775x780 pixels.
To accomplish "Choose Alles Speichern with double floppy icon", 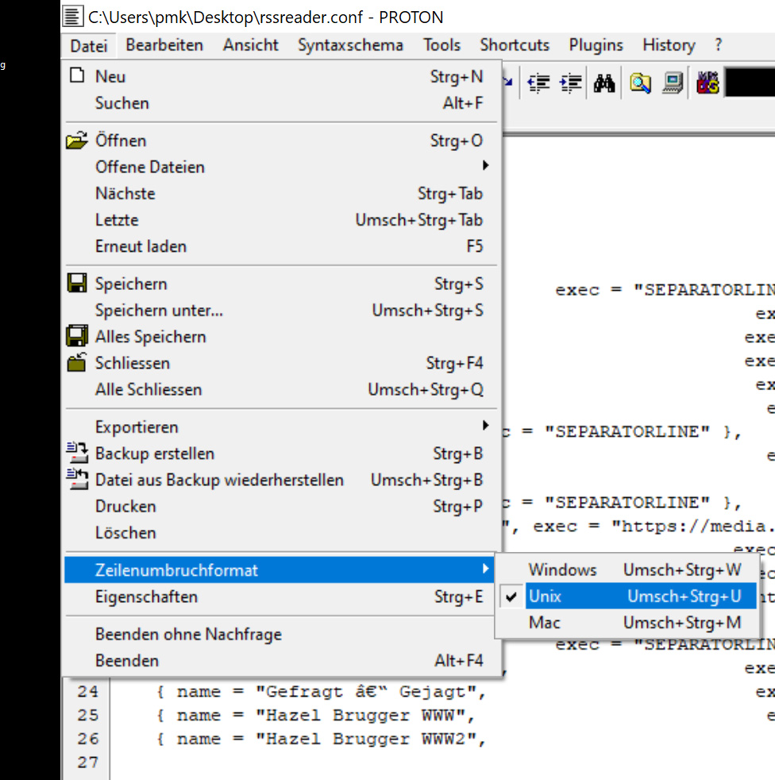I will (150, 337).
